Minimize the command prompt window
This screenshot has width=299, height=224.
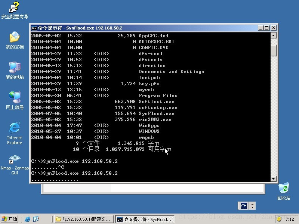261,28
